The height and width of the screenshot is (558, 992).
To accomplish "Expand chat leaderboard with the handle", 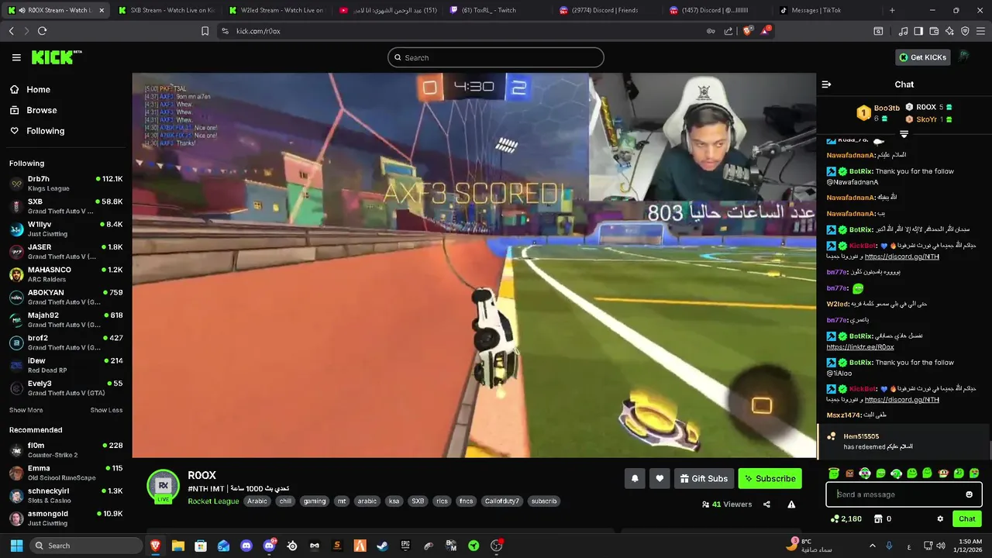I will pyautogui.click(x=904, y=134).
